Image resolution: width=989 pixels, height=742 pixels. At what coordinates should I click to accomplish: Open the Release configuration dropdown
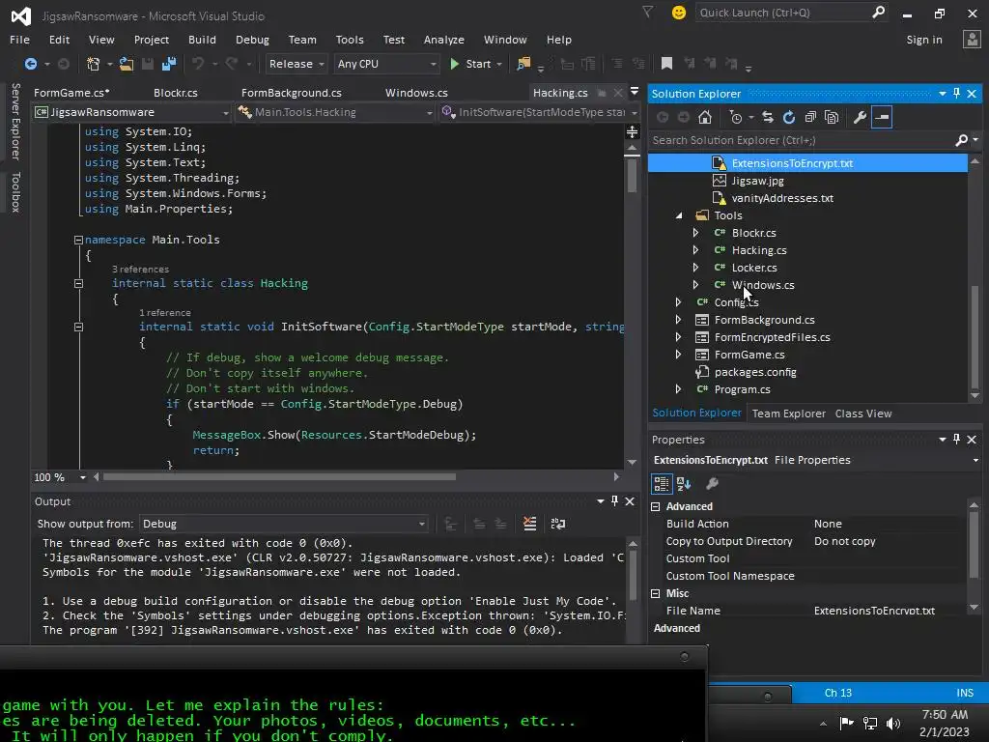click(296, 64)
